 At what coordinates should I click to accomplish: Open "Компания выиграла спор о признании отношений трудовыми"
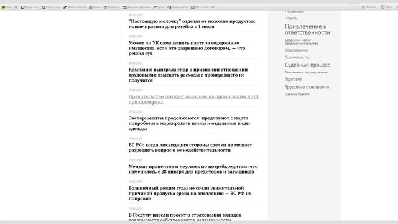(x=188, y=75)
